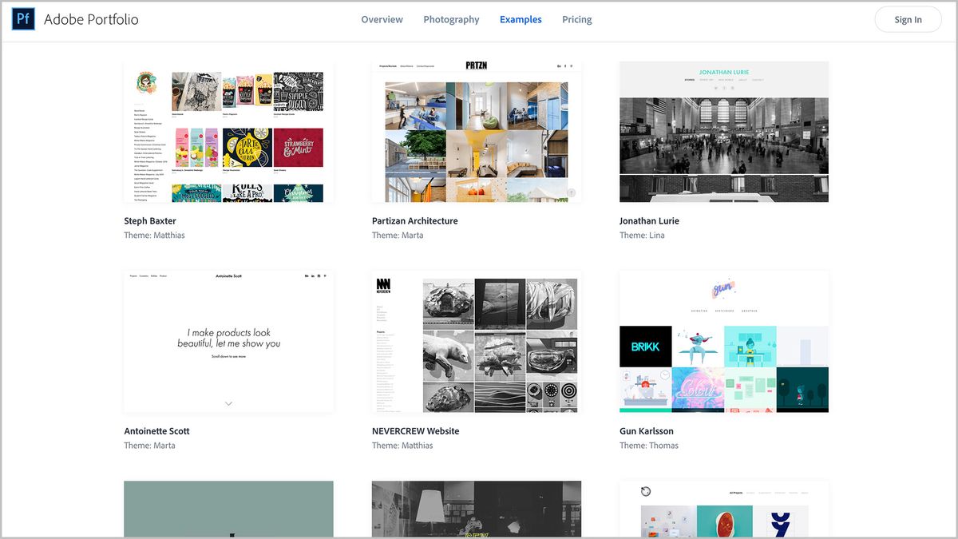Open the Pricing page
The image size is (958, 539).
tap(576, 19)
